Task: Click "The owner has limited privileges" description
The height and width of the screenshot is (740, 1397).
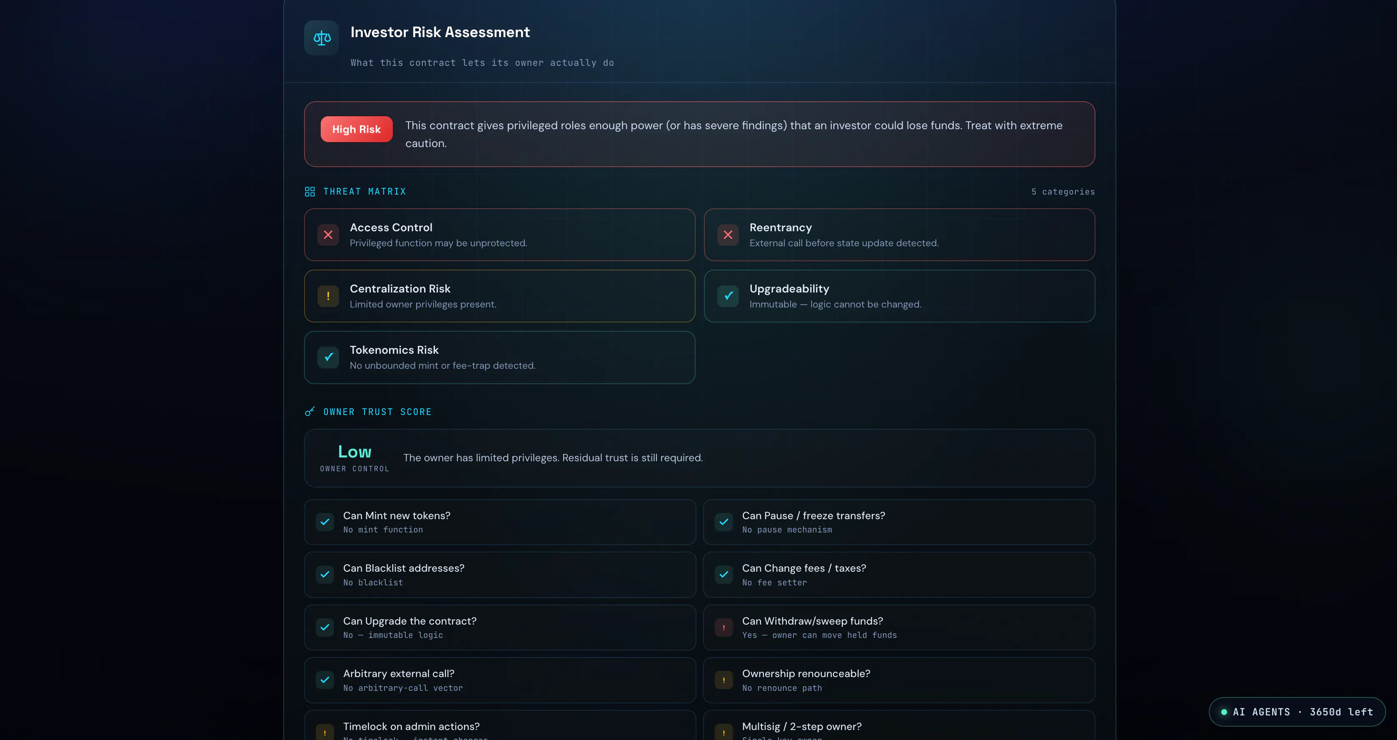Action: (553, 458)
